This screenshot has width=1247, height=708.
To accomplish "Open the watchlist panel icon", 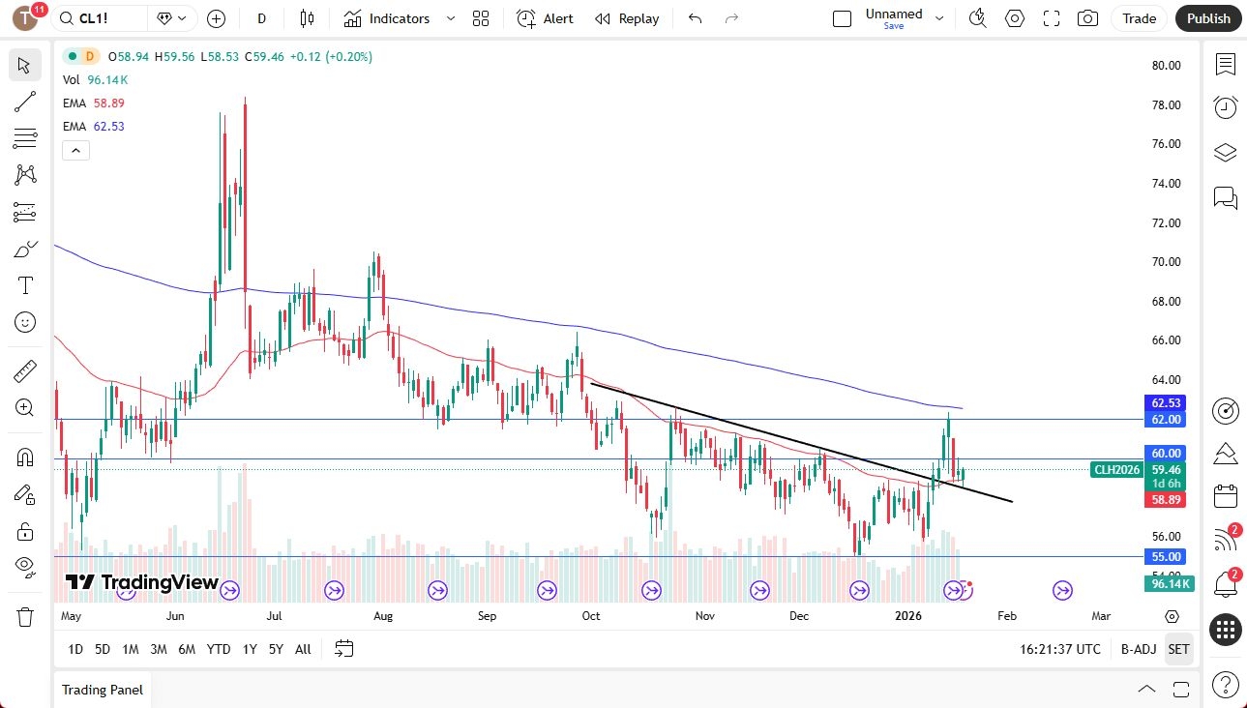I will (1226, 65).
